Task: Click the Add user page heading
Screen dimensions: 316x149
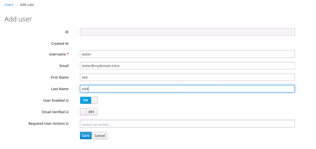Action: [x=18, y=19]
